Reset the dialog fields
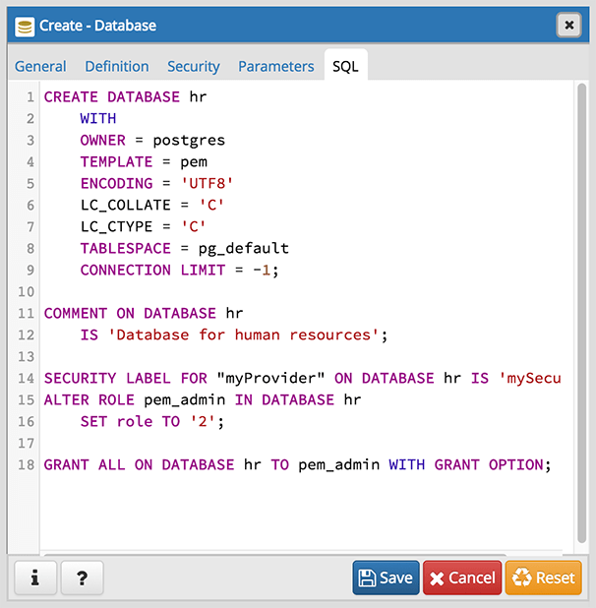The height and width of the screenshot is (608, 596). (543, 578)
